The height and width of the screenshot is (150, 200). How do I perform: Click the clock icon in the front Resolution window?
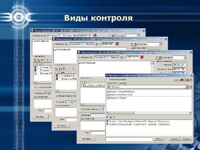click(121, 57)
